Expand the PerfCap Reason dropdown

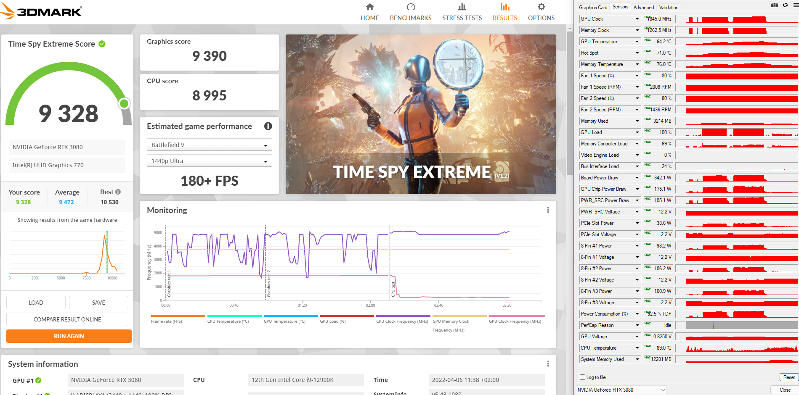[637, 325]
